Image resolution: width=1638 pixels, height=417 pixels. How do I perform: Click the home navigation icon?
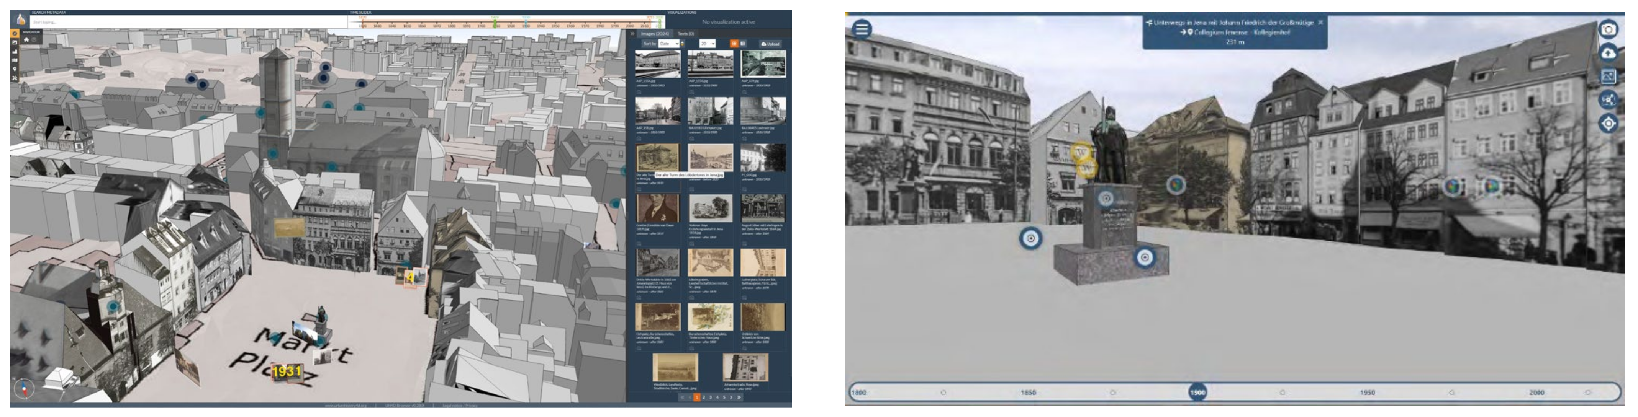[x=26, y=40]
